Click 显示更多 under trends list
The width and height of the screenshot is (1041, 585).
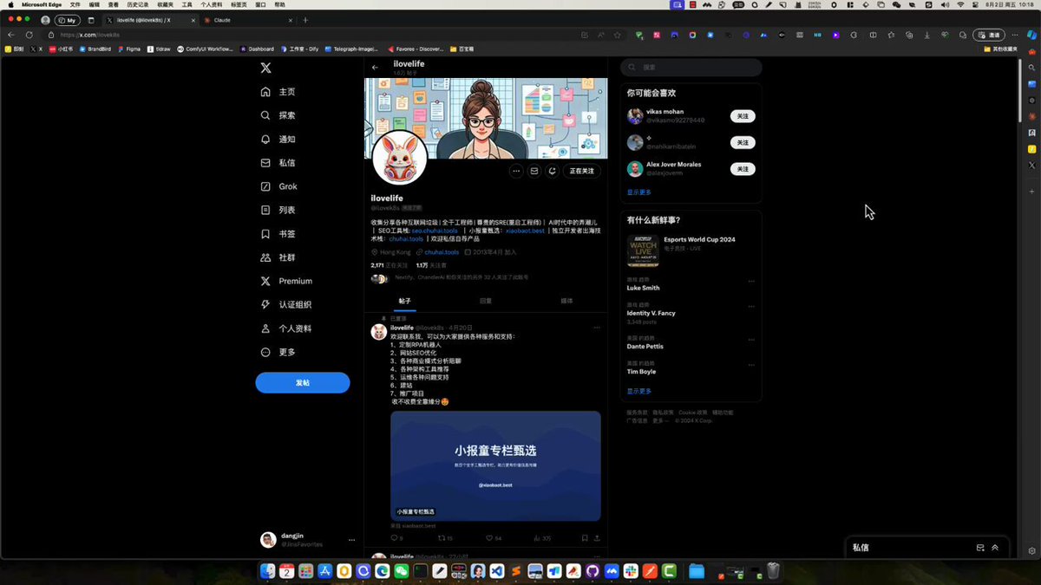639,391
